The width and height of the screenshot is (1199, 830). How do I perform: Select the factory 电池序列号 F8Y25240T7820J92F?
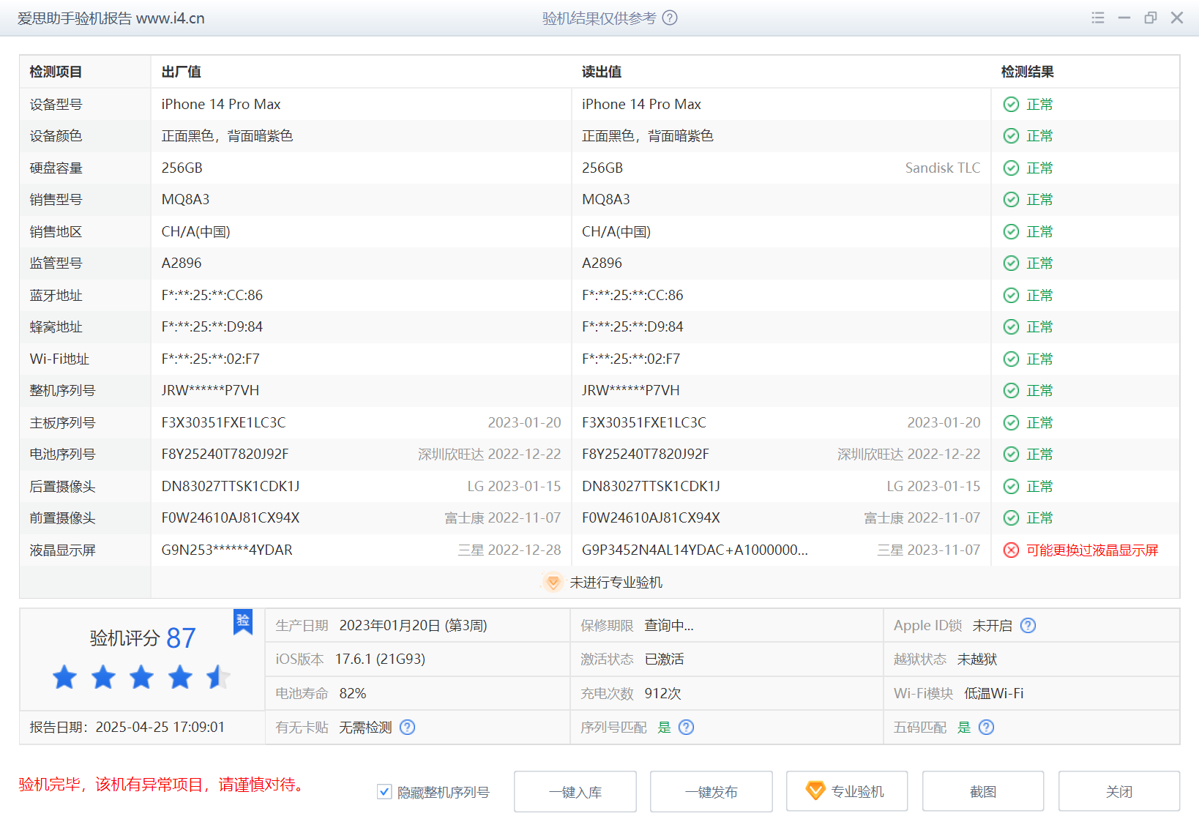tap(225, 454)
